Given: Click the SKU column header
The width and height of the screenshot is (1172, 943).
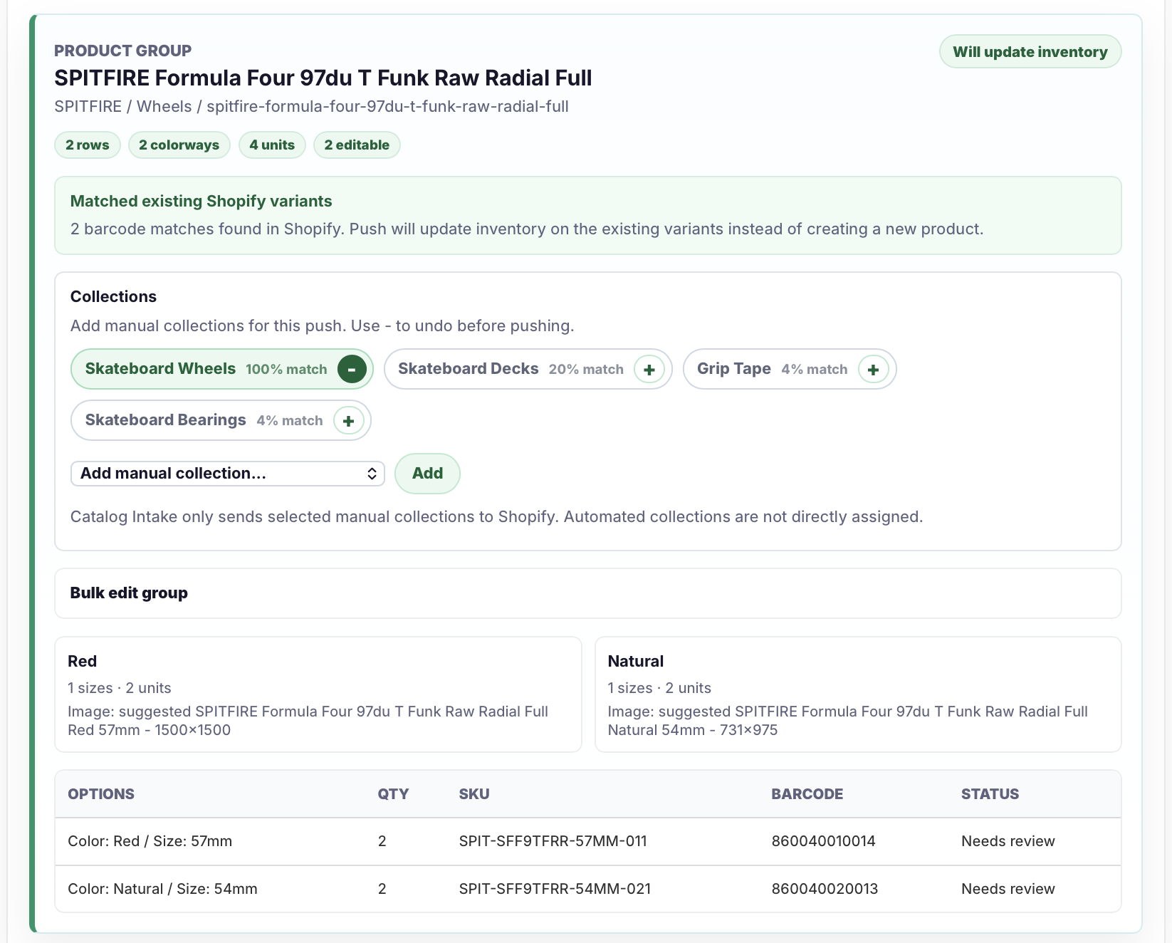Looking at the screenshot, I should point(474,794).
